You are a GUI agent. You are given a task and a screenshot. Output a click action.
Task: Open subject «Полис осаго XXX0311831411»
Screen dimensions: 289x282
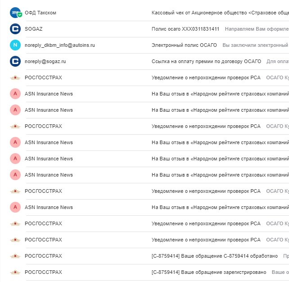pos(185,29)
